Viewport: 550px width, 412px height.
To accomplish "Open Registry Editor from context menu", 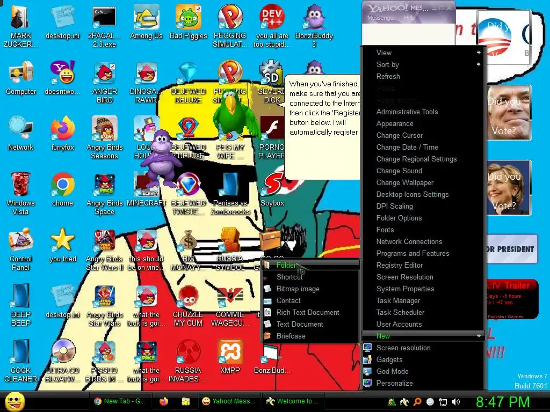I will pyautogui.click(x=423, y=265).
